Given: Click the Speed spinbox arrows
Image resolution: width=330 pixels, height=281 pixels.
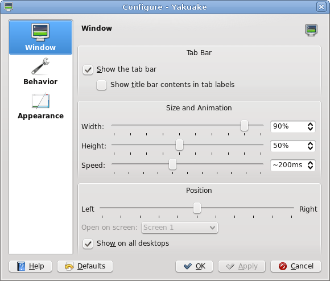Looking at the screenshot, I should coord(310,166).
